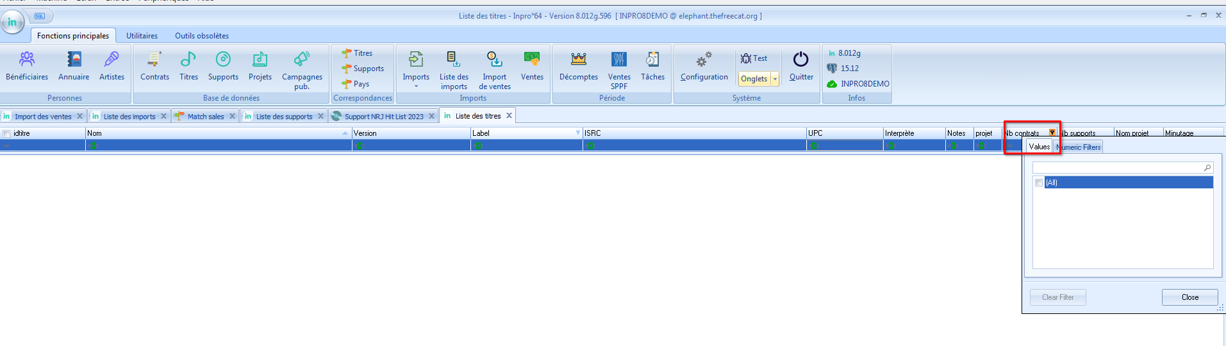
Task: Switch to the Match sales tab
Action: [x=205, y=117]
